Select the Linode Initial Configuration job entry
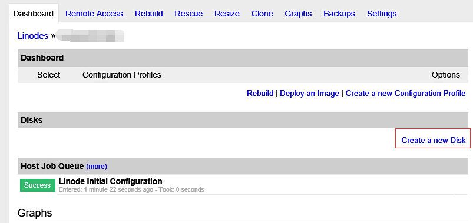Screen dimensions: 473x223 [x=110, y=181]
